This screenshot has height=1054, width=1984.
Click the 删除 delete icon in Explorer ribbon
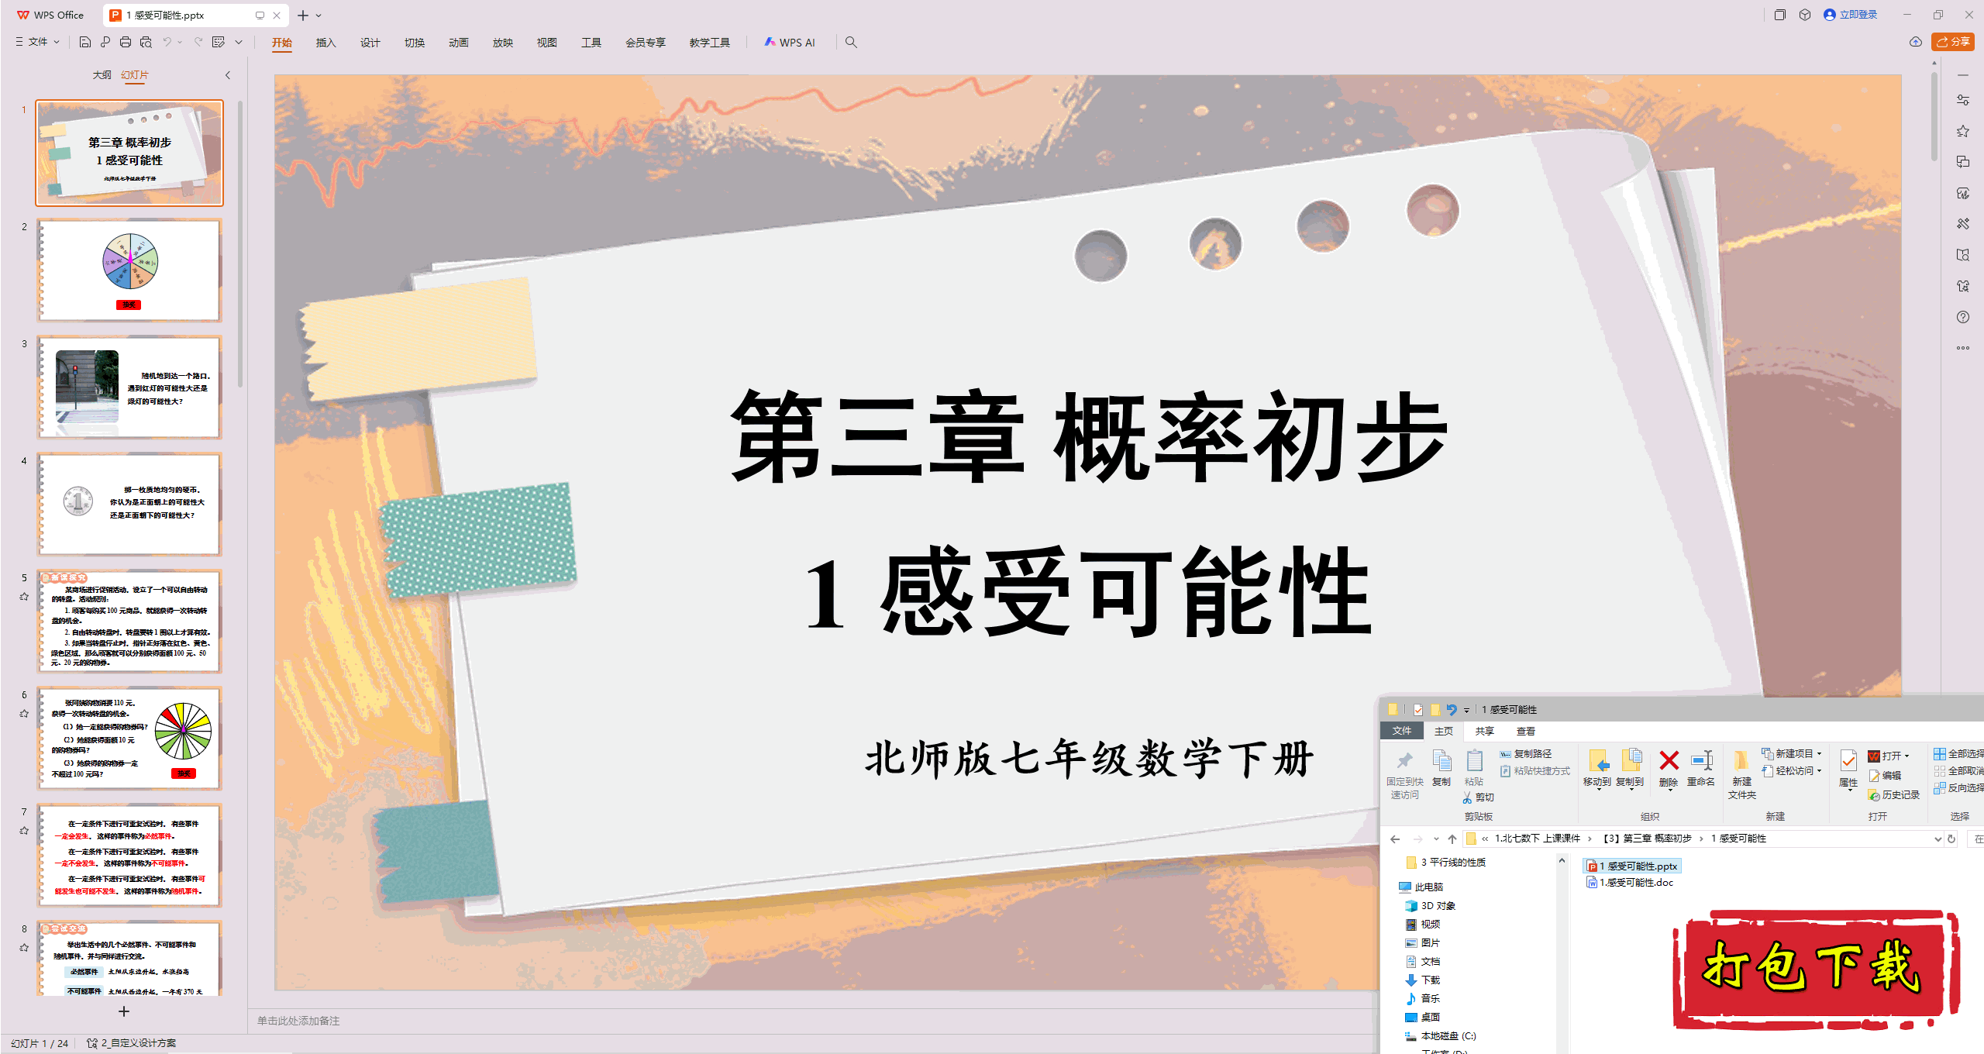pyautogui.click(x=1669, y=769)
